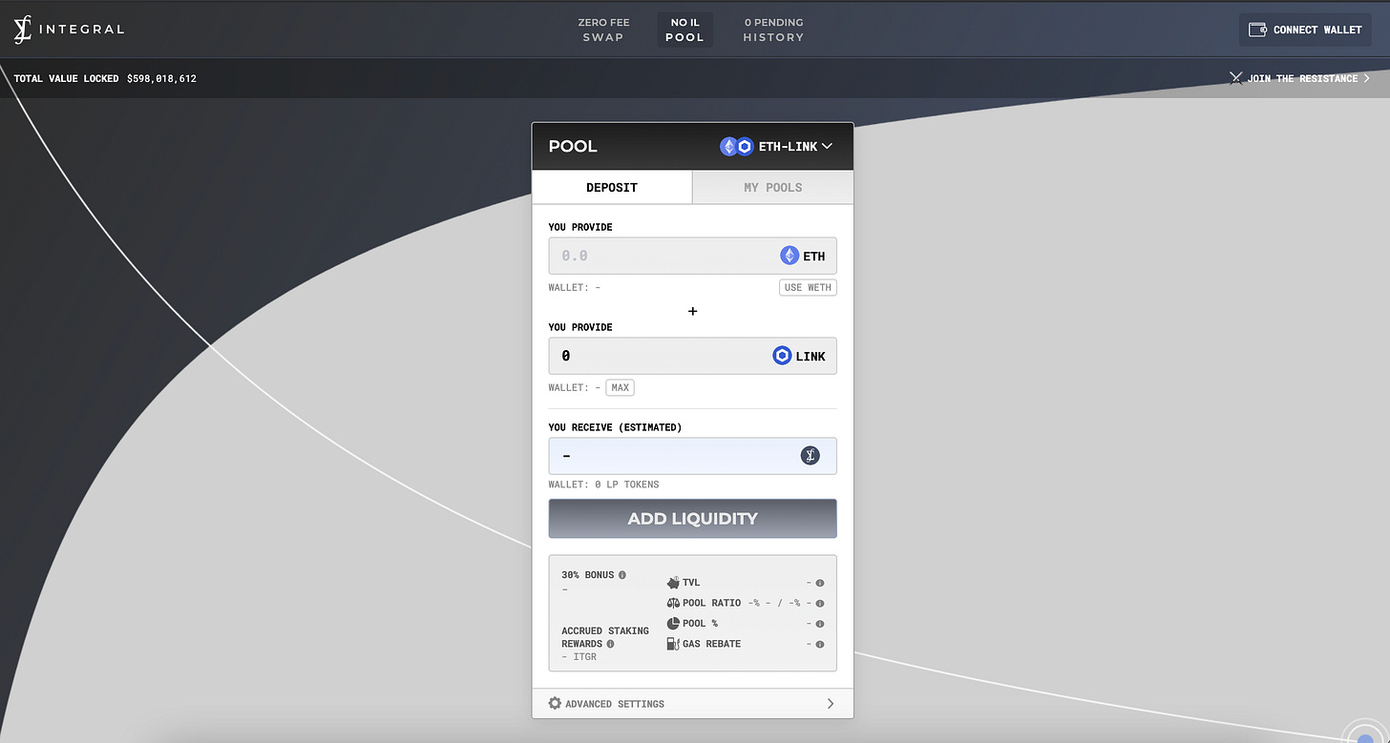
Task: Click the Connect Wallet button
Action: (x=1305, y=30)
